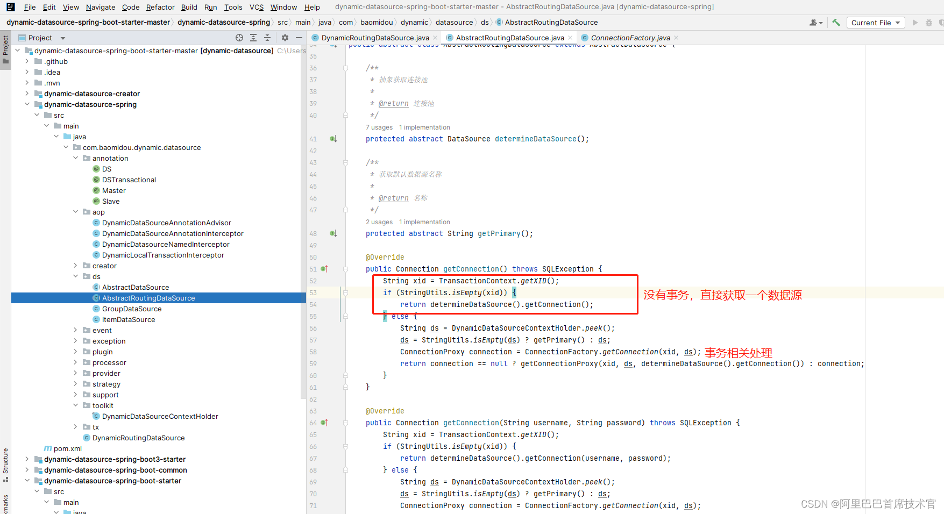Click the Debug bug icon
The image size is (944, 514).
click(x=928, y=23)
